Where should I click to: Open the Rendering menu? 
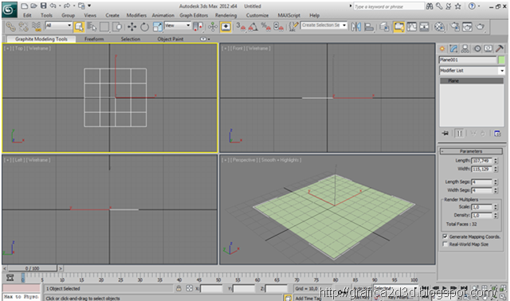click(226, 15)
